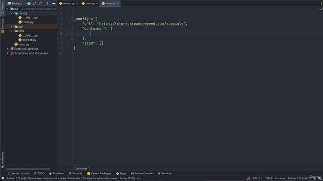Image resolution: width=323 pixels, height=181 pixels.
Task: Open tools.py in the project tree
Action: click(26, 22)
